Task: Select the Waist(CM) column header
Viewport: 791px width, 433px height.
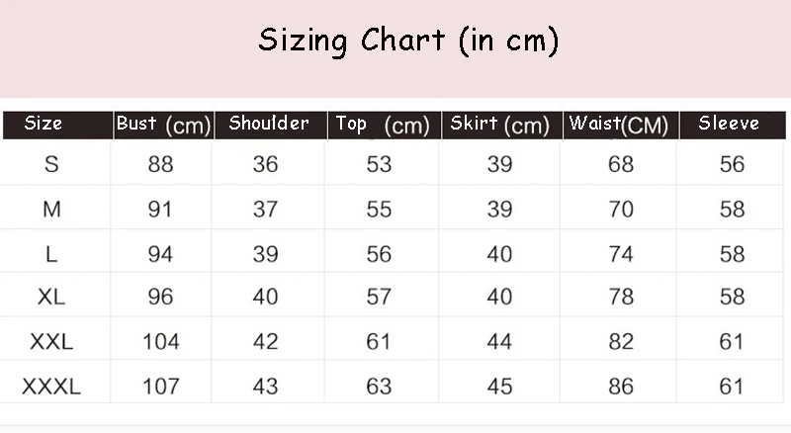Action: (x=620, y=125)
